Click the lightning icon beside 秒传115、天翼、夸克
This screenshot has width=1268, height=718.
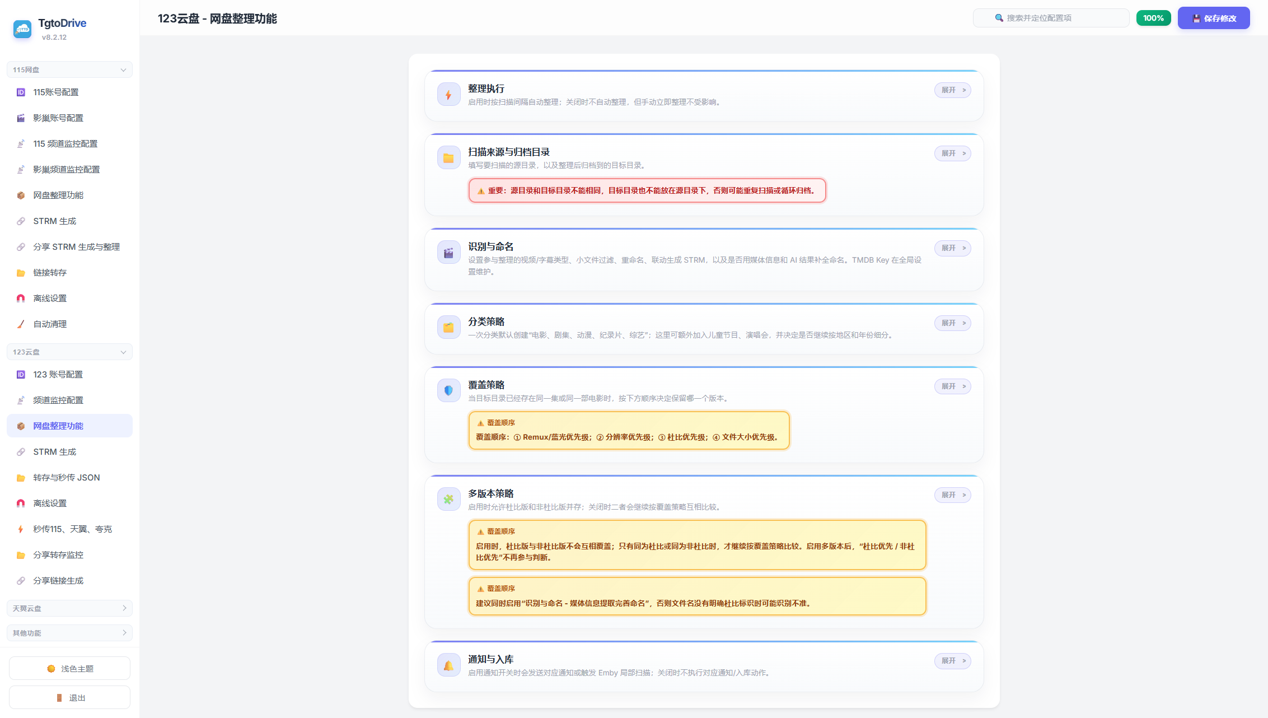(x=21, y=529)
